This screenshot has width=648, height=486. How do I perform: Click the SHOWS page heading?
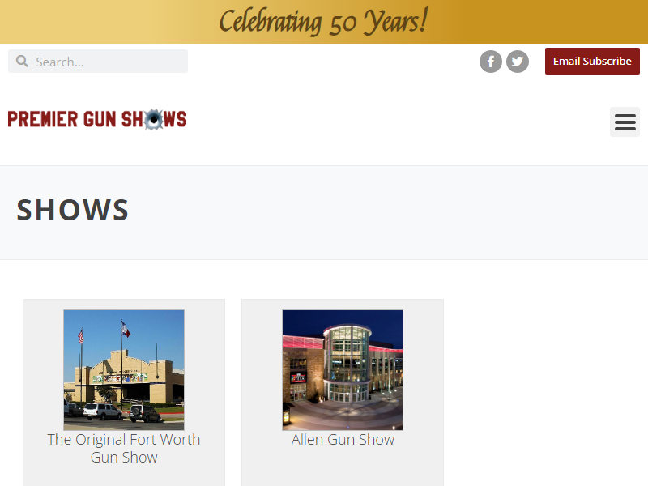pos(72,209)
